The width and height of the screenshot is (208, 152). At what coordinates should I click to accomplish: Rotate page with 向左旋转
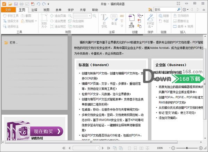point(76,21)
